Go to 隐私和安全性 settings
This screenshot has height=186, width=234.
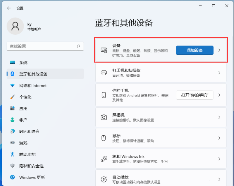tap(31, 166)
